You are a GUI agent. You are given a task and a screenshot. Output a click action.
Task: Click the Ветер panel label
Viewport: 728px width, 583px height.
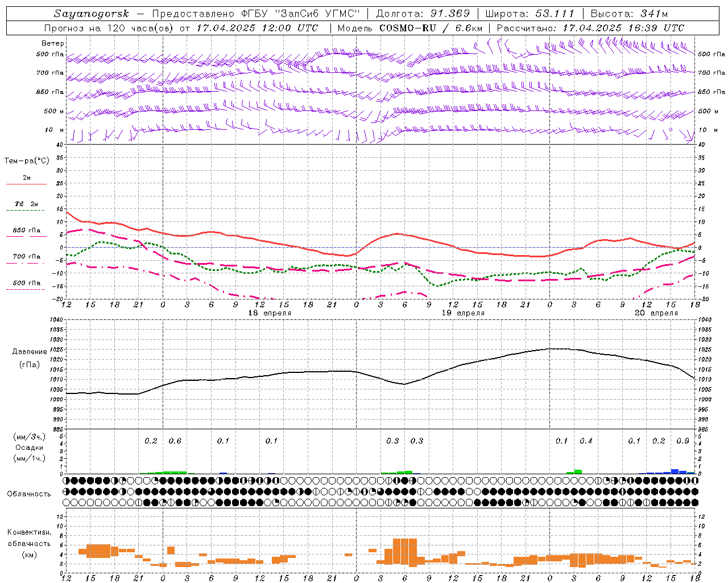53,43
